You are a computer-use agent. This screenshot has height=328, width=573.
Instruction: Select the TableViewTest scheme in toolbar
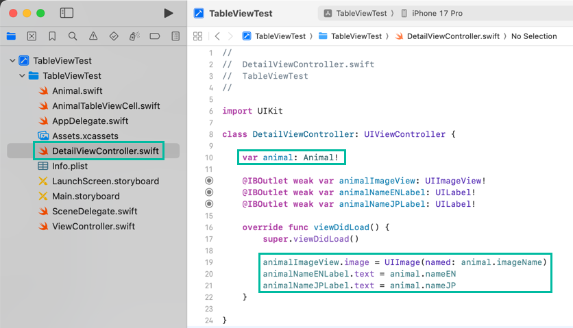[357, 13]
